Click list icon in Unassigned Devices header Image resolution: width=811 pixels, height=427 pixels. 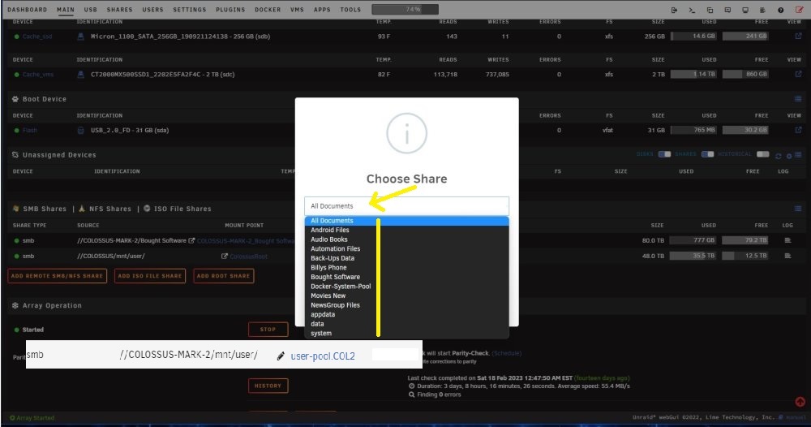[x=798, y=155]
